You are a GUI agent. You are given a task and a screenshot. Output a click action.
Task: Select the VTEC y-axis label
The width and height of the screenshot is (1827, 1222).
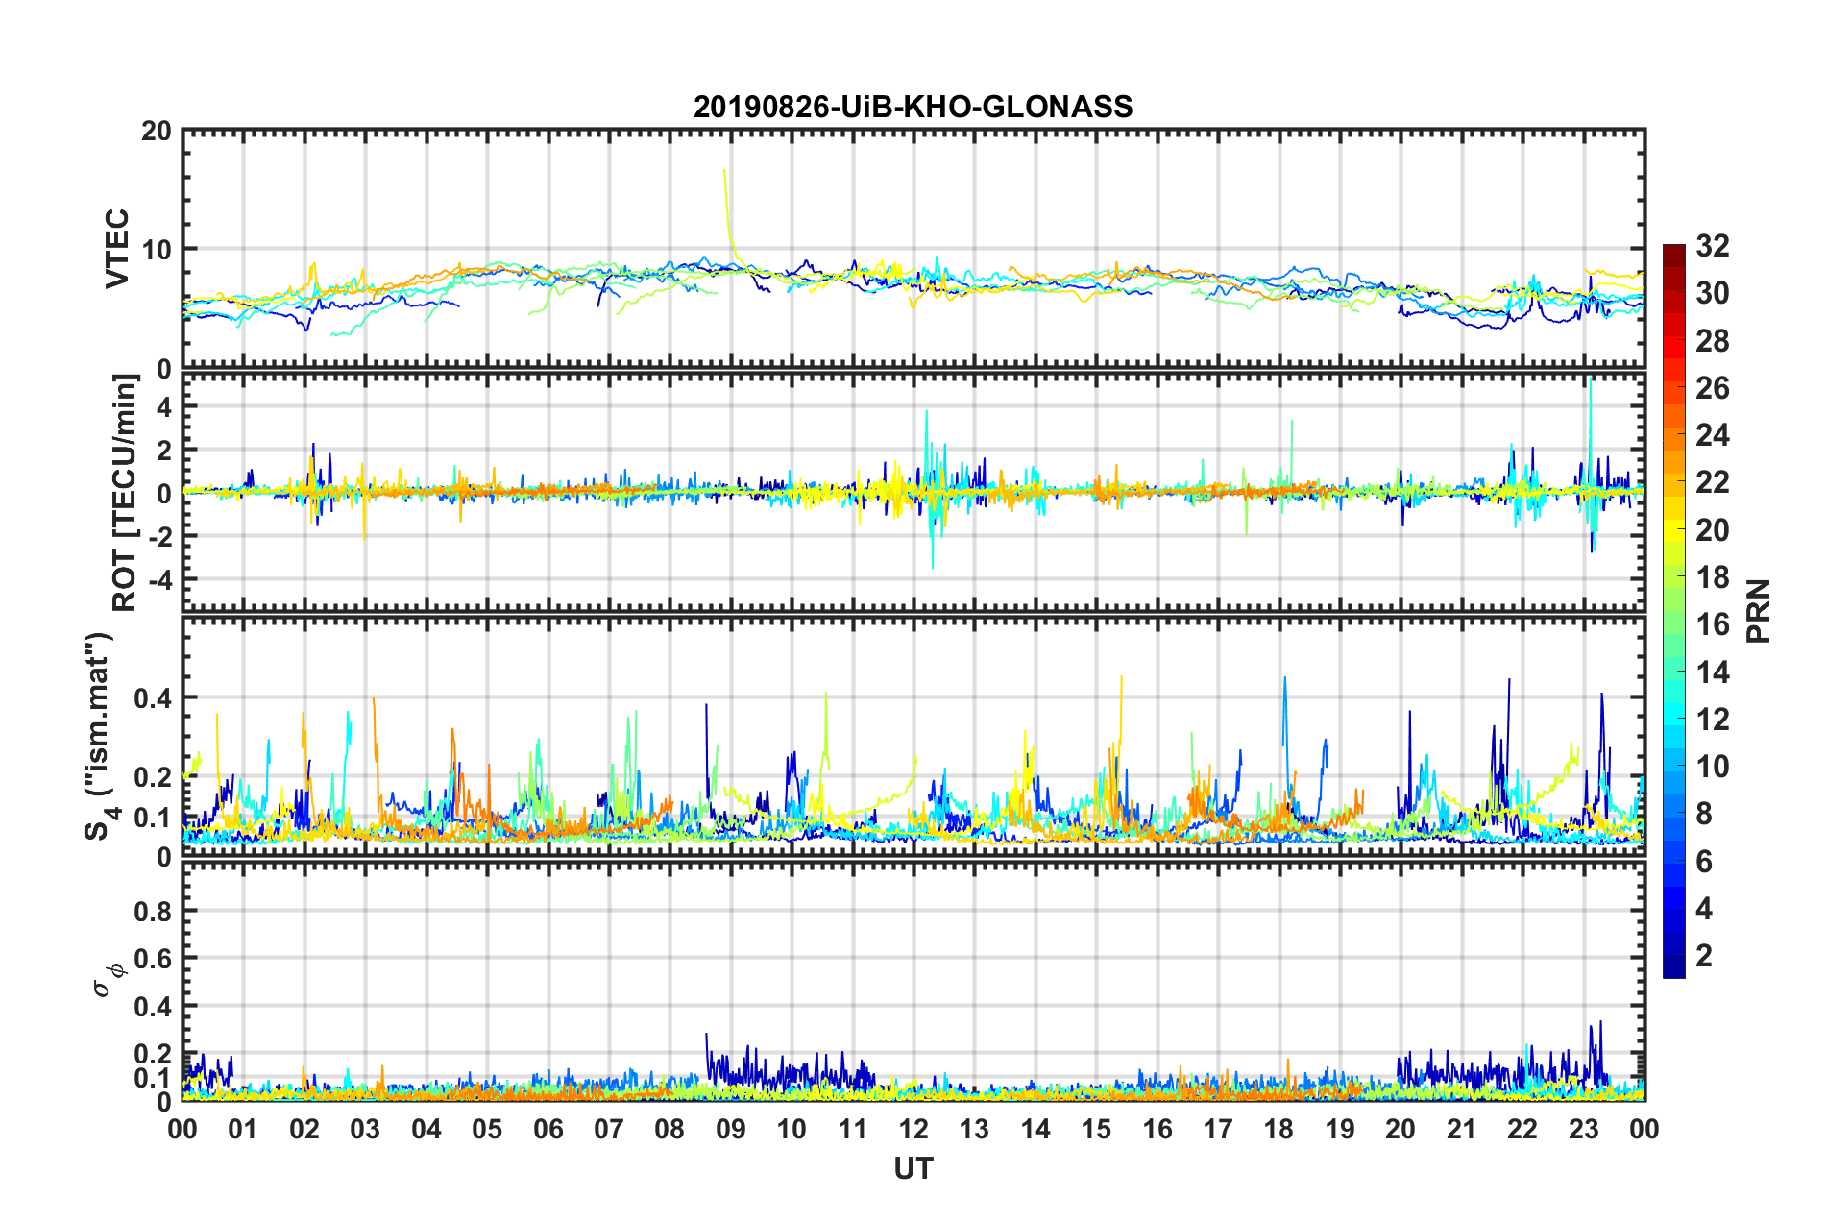point(117,248)
